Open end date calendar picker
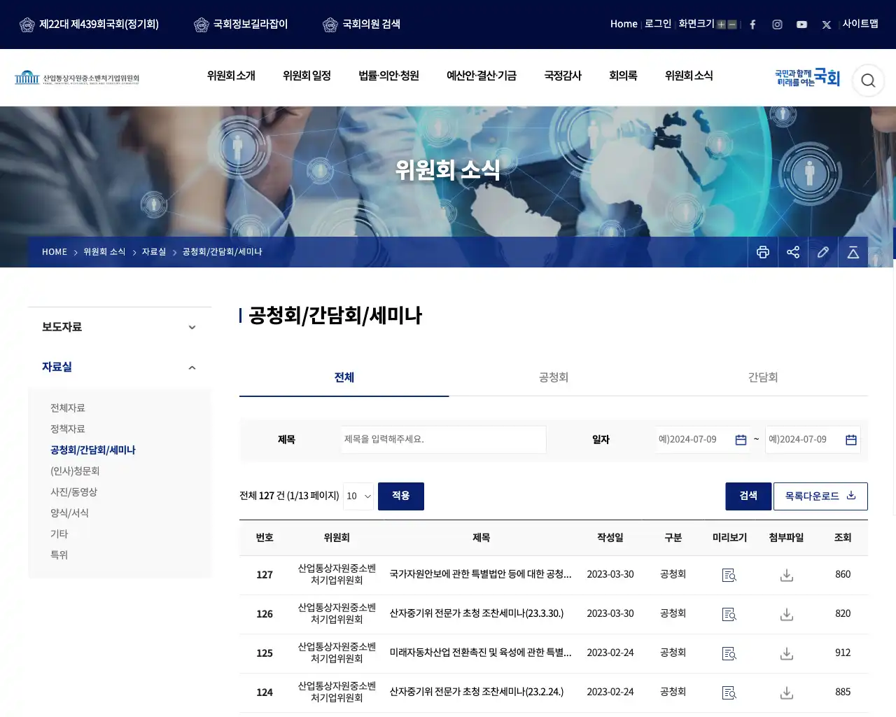Viewport: 896px width, 717px height. [x=851, y=440]
